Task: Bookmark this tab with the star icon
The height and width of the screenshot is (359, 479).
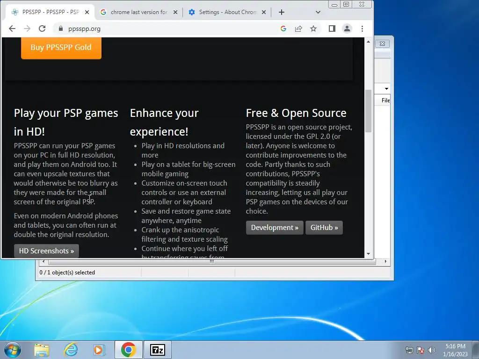Action: pyautogui.click(x=313, y=29)
